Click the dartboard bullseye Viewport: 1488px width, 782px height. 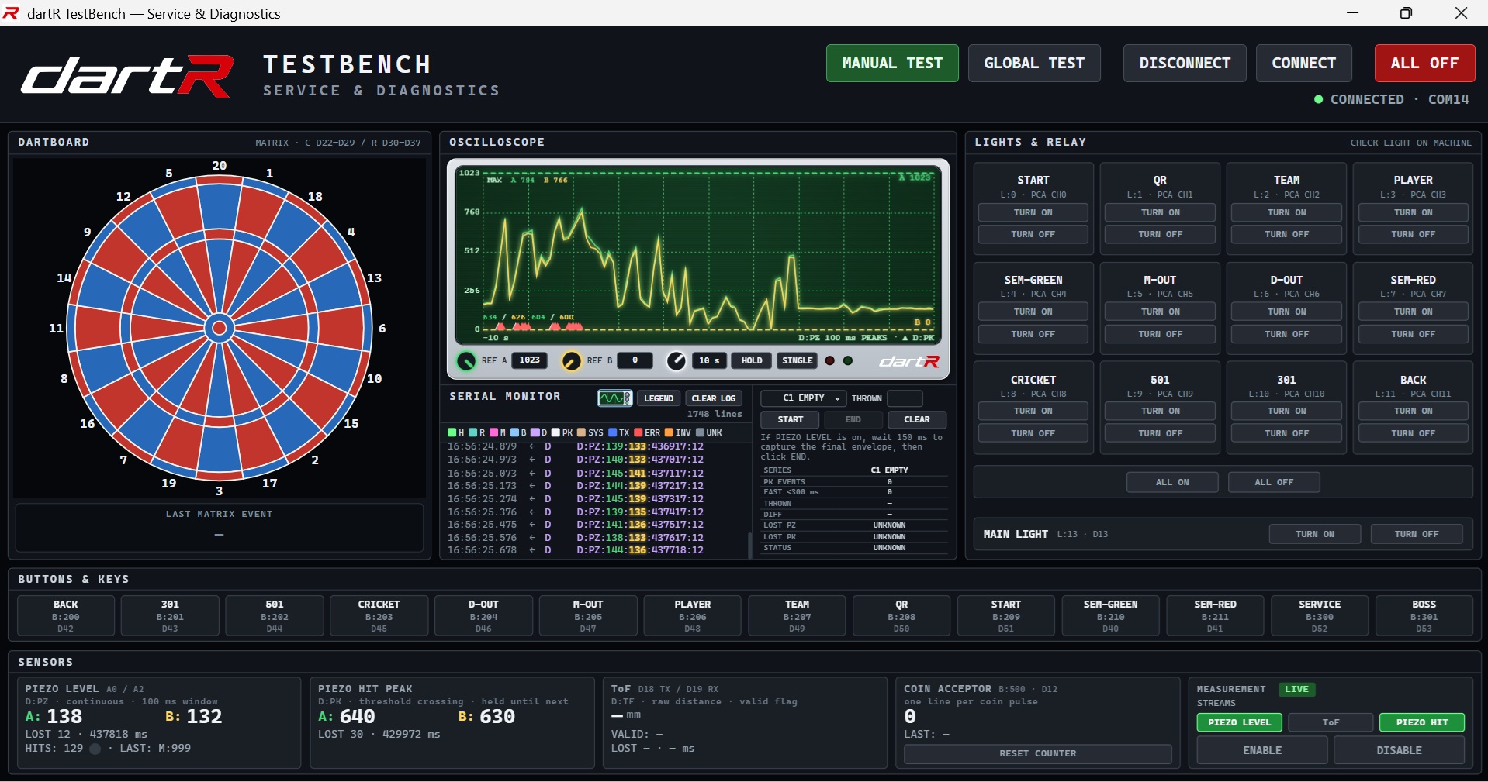click(x=220, y=329)
